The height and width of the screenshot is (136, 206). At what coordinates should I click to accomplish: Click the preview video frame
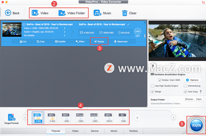click(177, 41)
